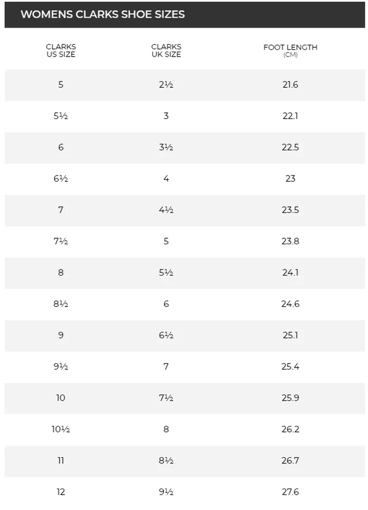Click UK size 9½ cell
368x510 pixels.
click(x=166, y=492)
